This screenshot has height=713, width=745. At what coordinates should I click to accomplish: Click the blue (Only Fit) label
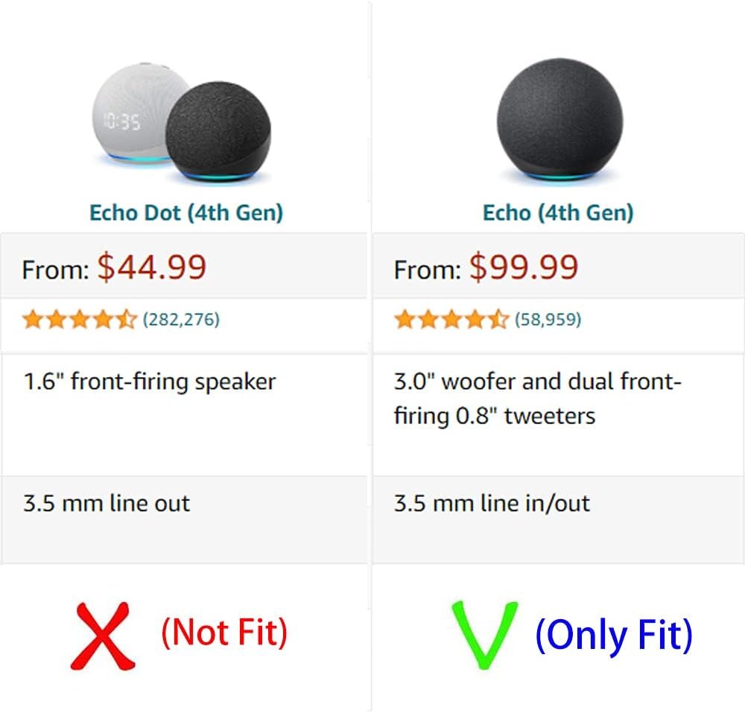pyautogui.click(x=614, y=636)
